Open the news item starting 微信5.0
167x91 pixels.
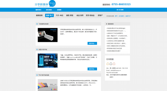[116, 46]
